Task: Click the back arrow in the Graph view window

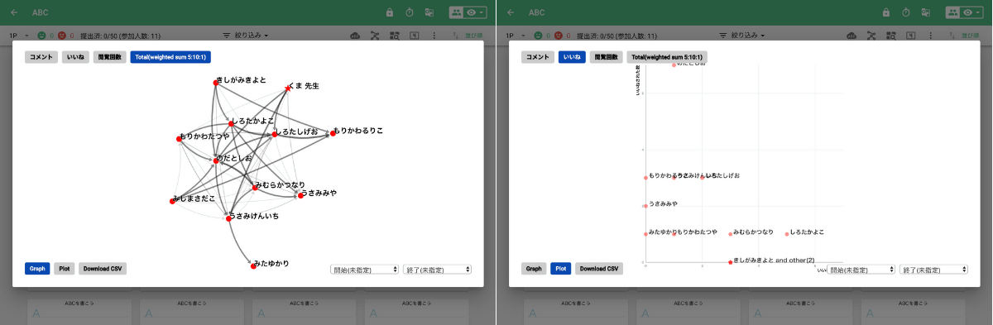Action: click(x=14, y=12)
